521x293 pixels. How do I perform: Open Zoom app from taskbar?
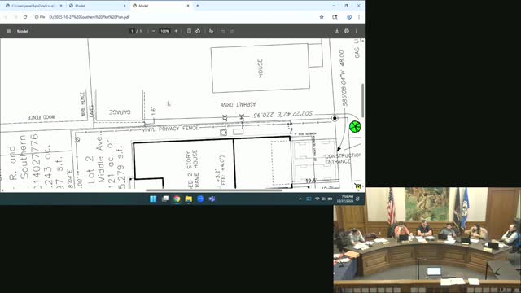[x=200, y=199]
